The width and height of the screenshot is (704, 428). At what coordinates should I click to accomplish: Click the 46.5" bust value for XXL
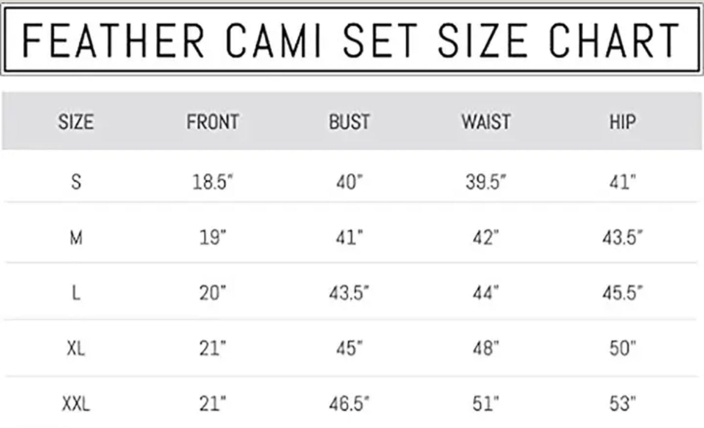349,405
